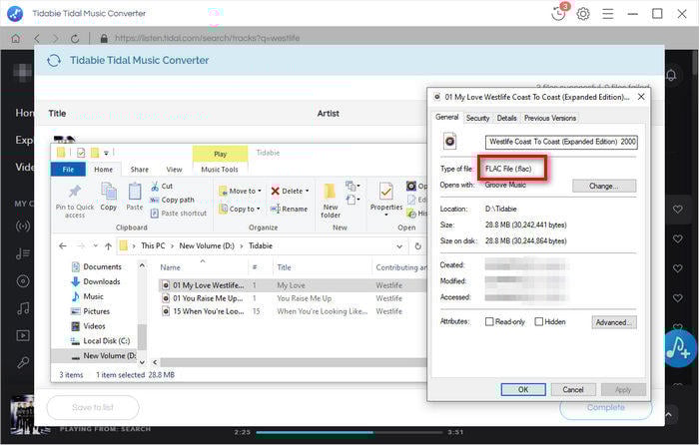The image size is (699, 445).
Task: Click the Explorer horizontal scrollbar
Action: coord(292,362)
